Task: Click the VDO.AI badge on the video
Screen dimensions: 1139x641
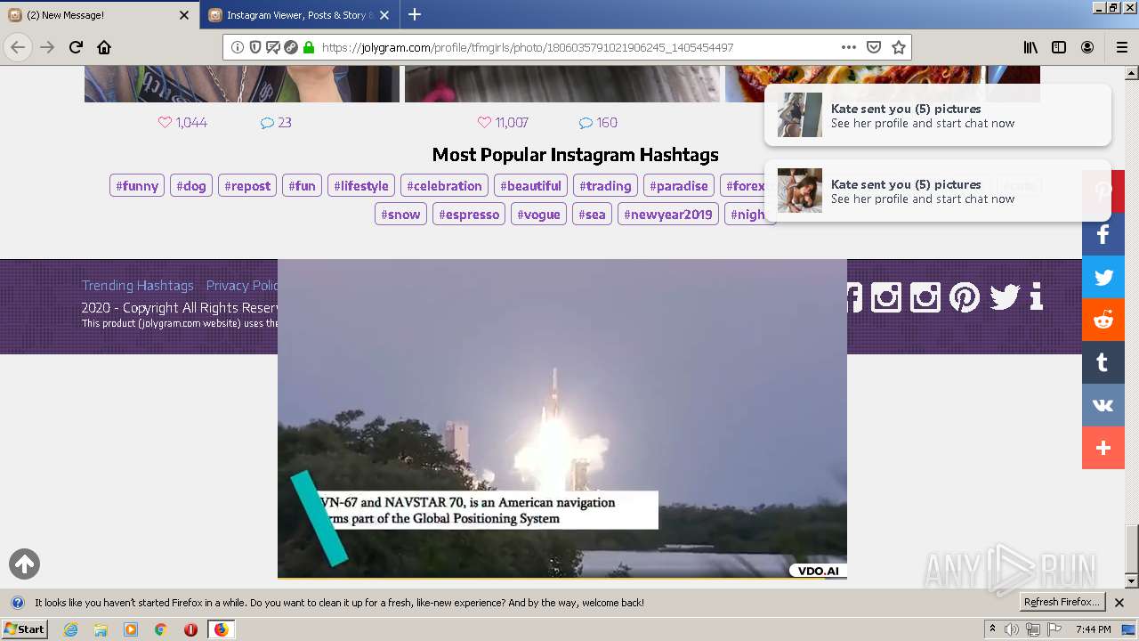Action: coord(818,571)
